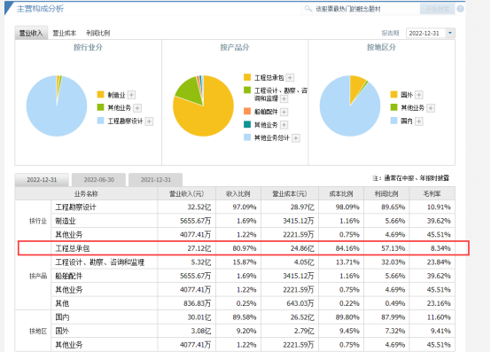The width and height of the screenshot is (491, 352).
Task: Click the search magnifier icon
Action: click(x=308, y=9)
